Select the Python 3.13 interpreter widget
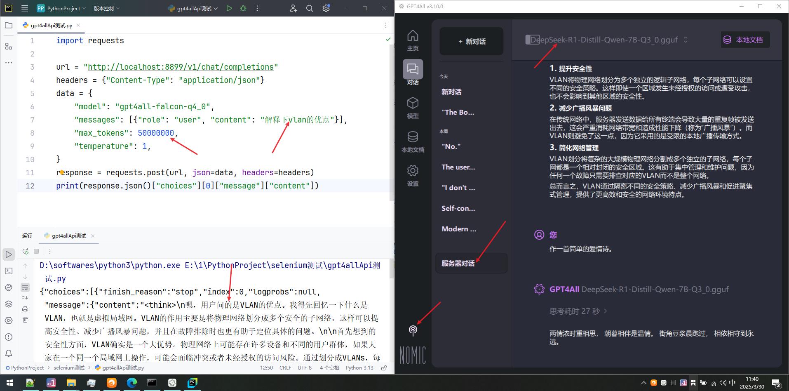This screenshot has height=391, width=789. pos(359,368)
